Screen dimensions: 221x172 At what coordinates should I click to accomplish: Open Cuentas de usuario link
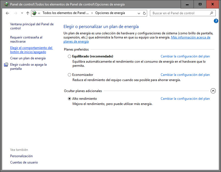(x=24, y=162)
